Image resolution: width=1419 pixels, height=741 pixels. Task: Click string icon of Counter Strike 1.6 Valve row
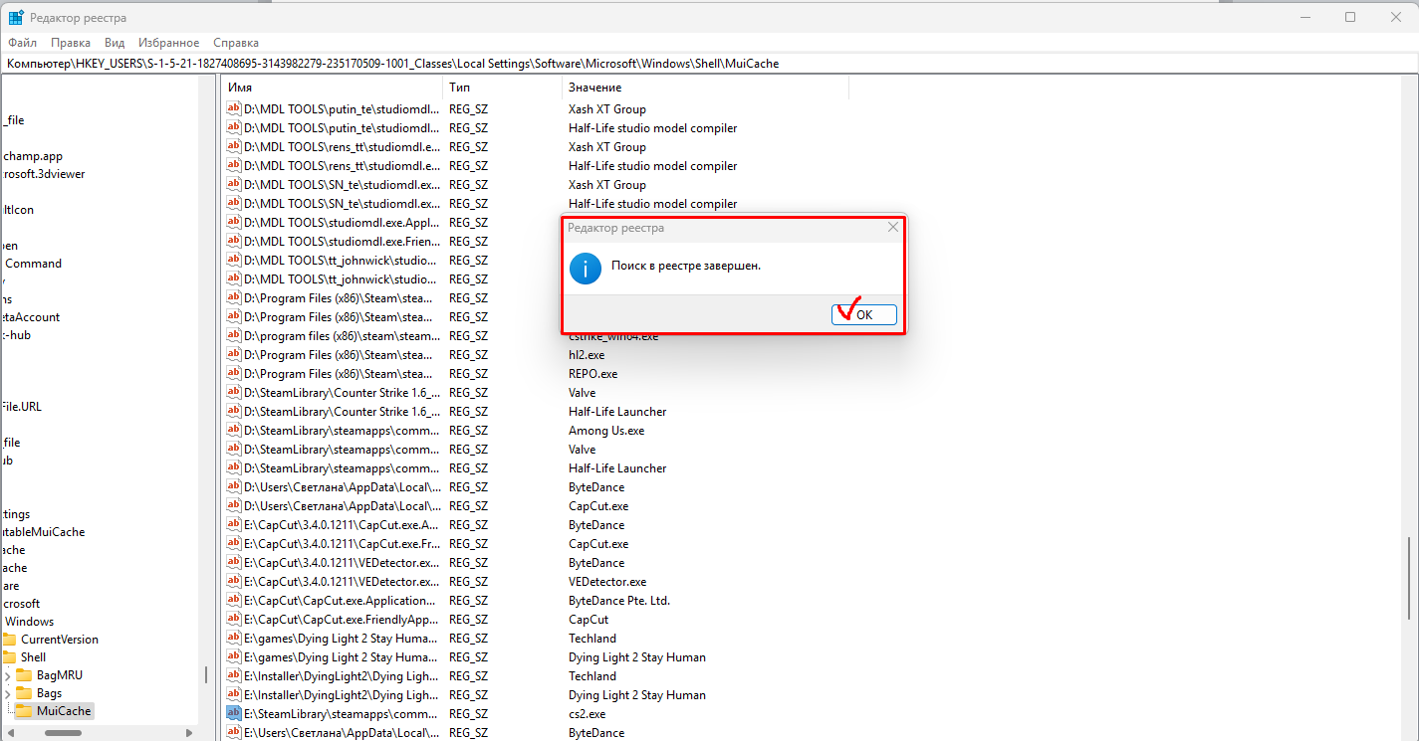pos(234,393)
